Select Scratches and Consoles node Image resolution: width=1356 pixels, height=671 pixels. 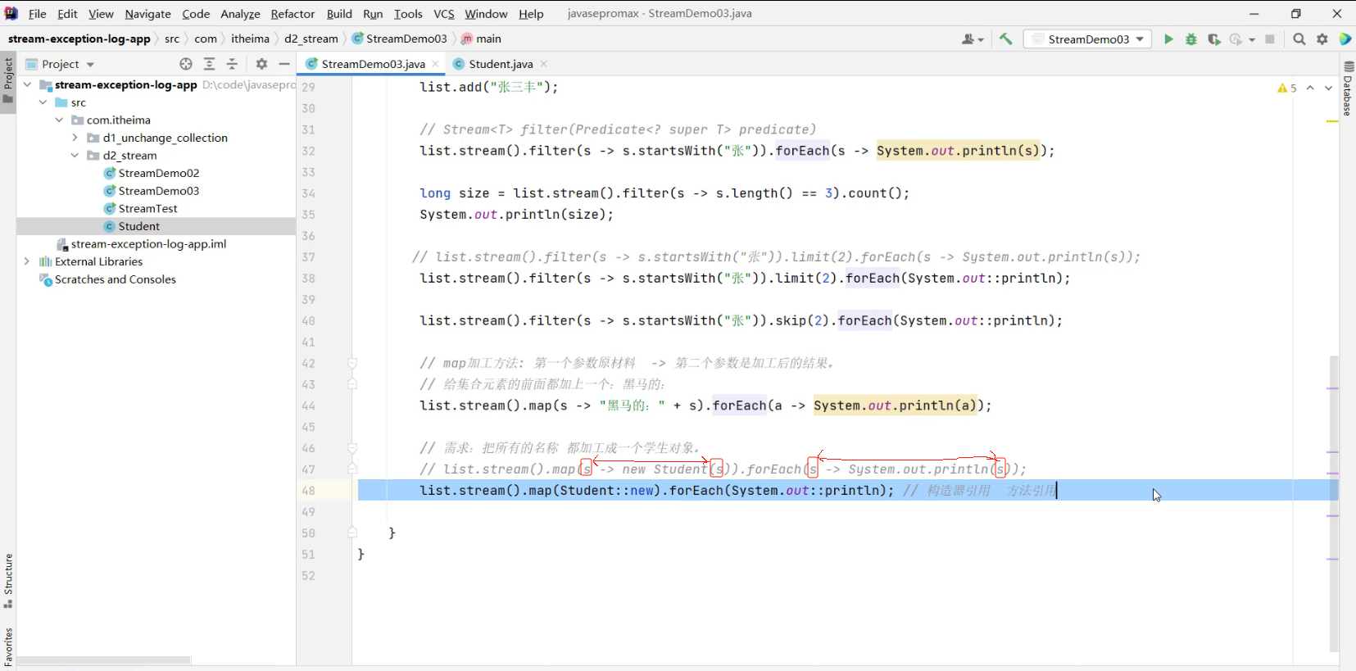(x=115, y=279)
